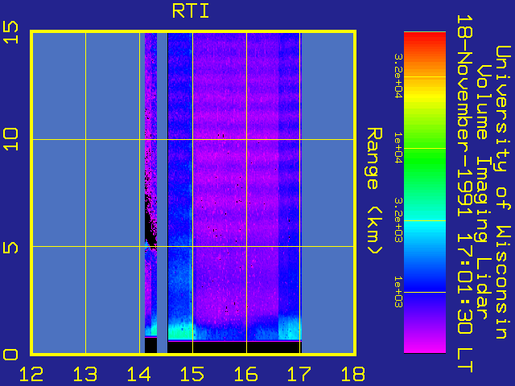Click the x-axis tick label 16
515x386 pixels.
click(x=246, y=374)
